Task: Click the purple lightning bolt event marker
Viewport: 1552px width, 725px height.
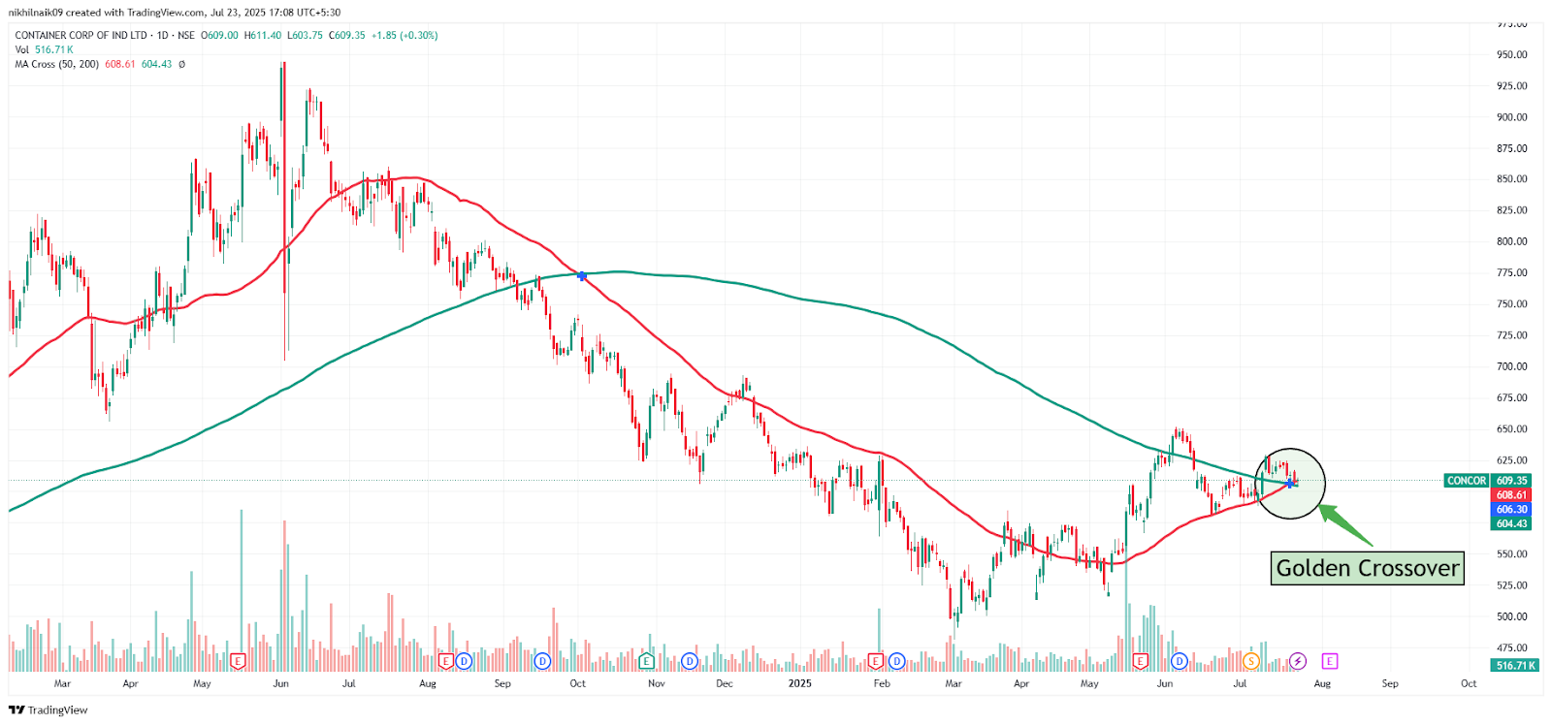Action: point(1298,661)
